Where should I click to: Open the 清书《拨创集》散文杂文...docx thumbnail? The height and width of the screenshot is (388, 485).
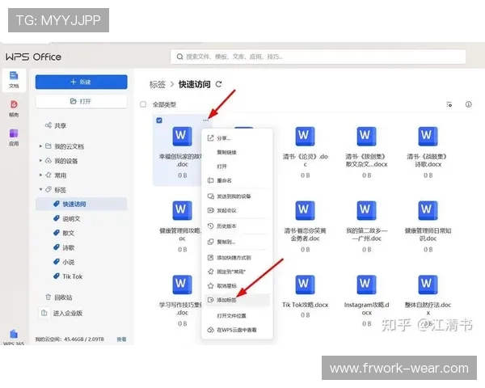(366, 136)
